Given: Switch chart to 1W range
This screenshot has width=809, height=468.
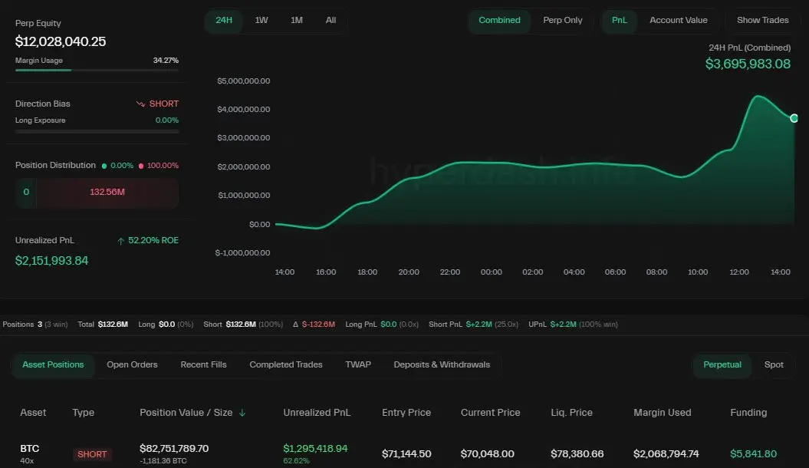Looking at the screenshot, I should point(261,20).
